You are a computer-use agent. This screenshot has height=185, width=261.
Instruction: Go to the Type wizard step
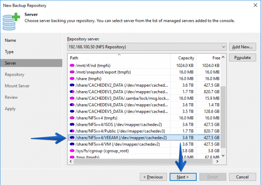[x=9, y=52]
